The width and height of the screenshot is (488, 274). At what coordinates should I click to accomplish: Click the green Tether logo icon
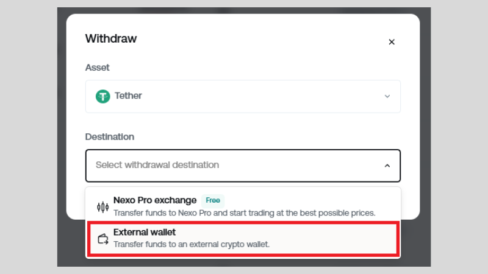pyautogui.click(x=102, y=96)
